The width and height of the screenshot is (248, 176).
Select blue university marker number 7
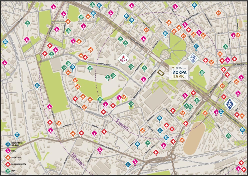[37, 85]
